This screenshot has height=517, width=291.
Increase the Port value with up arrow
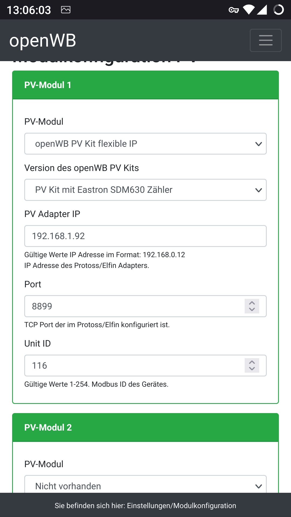tap(252, 303)
